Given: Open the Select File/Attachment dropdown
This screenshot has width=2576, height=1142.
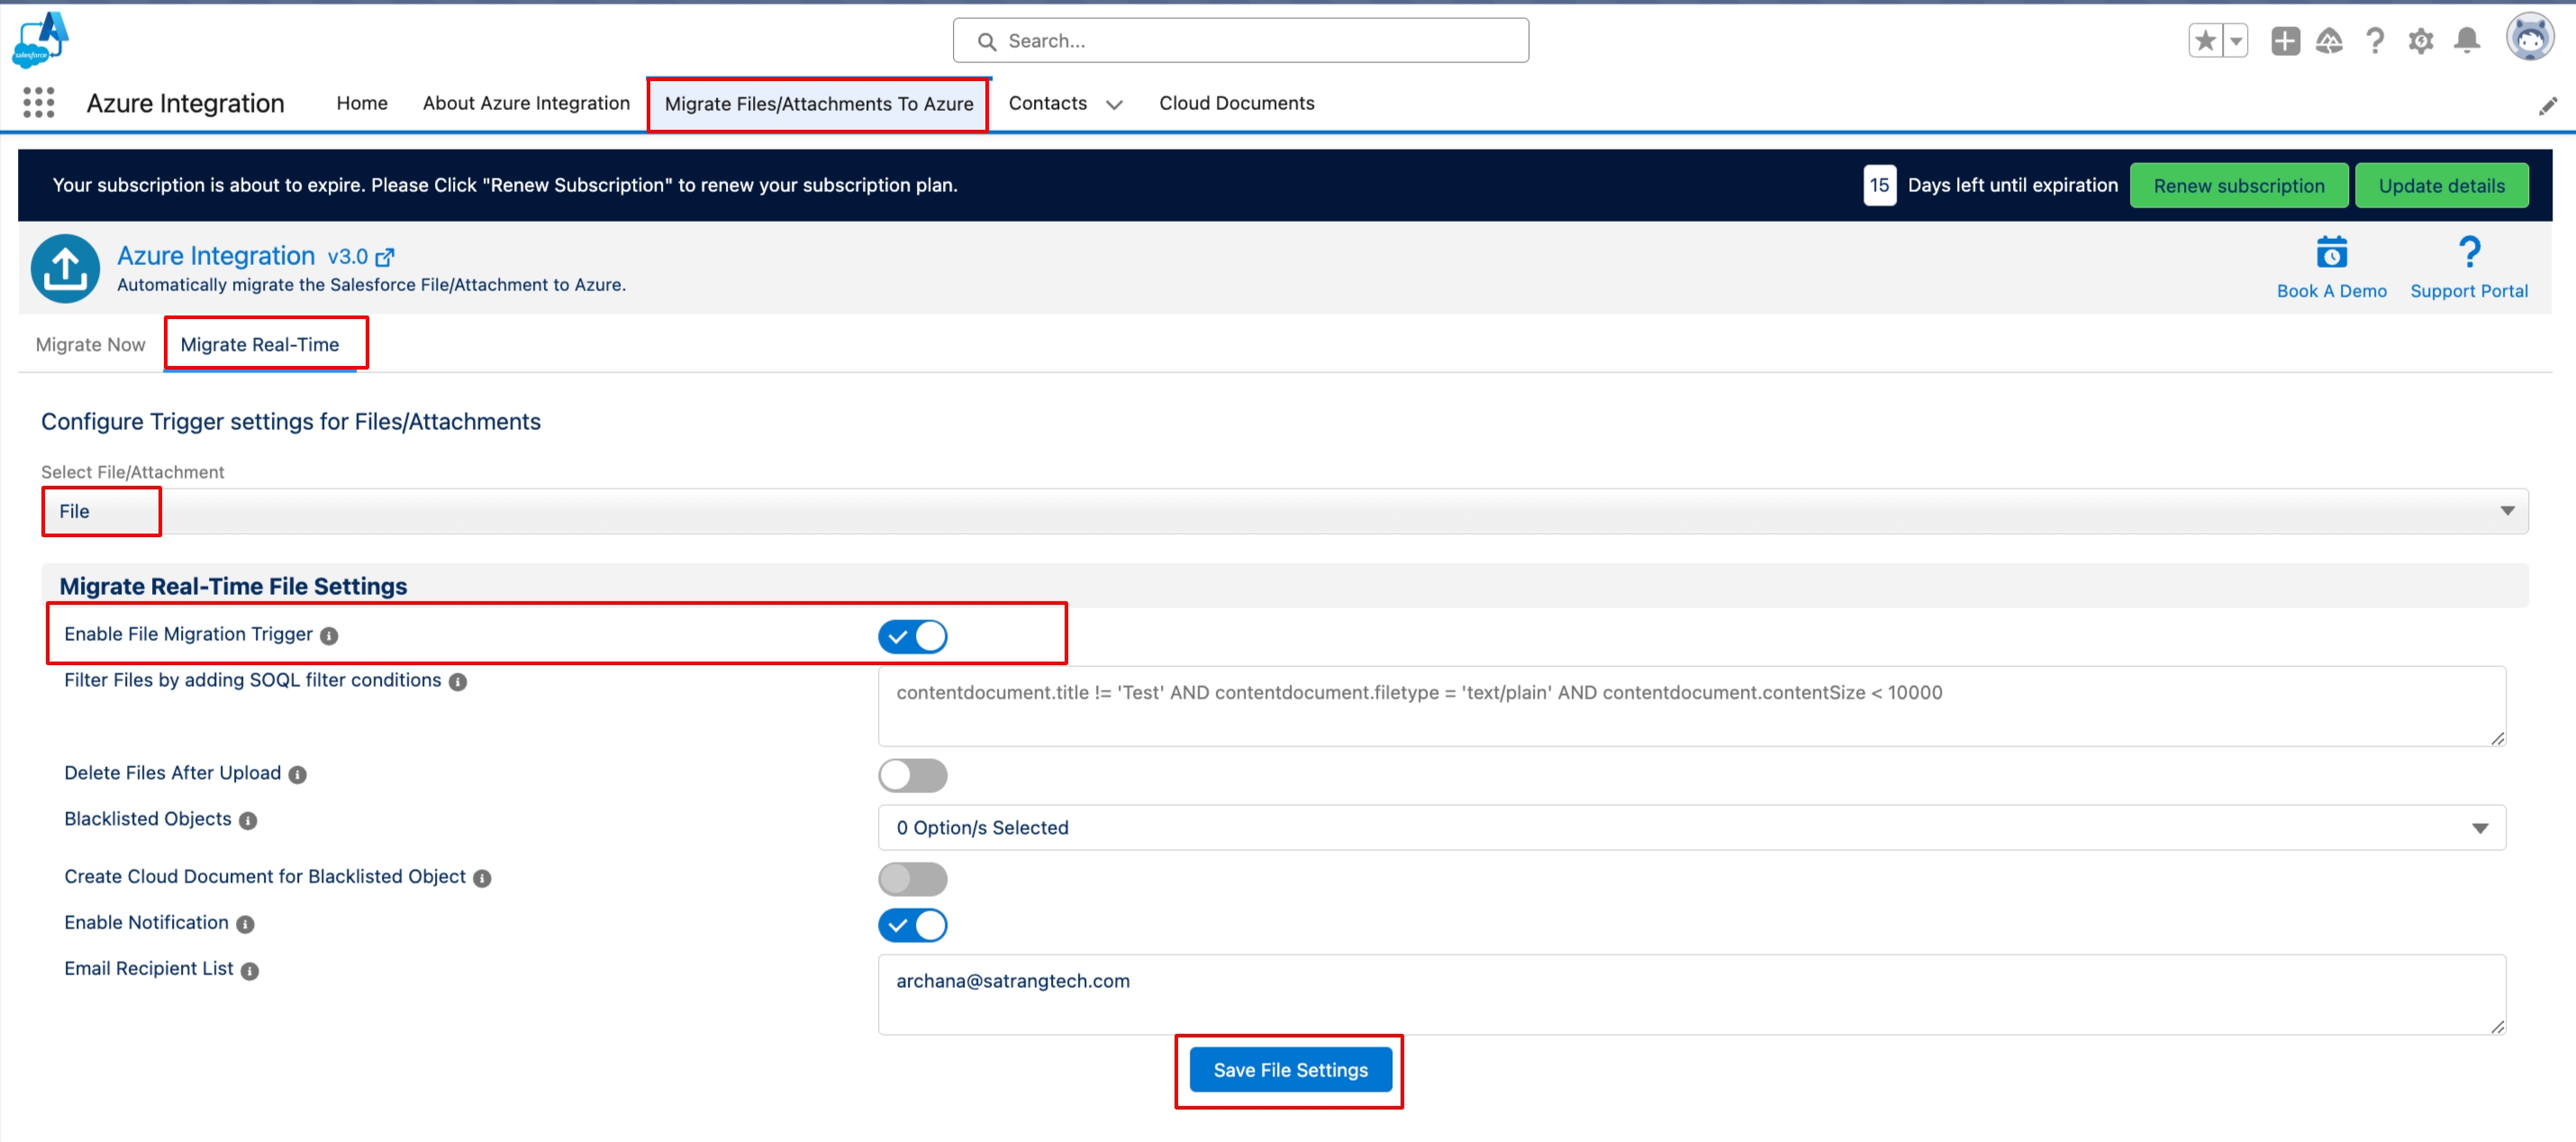Looking at the screenshot, I should point(1284,511).
